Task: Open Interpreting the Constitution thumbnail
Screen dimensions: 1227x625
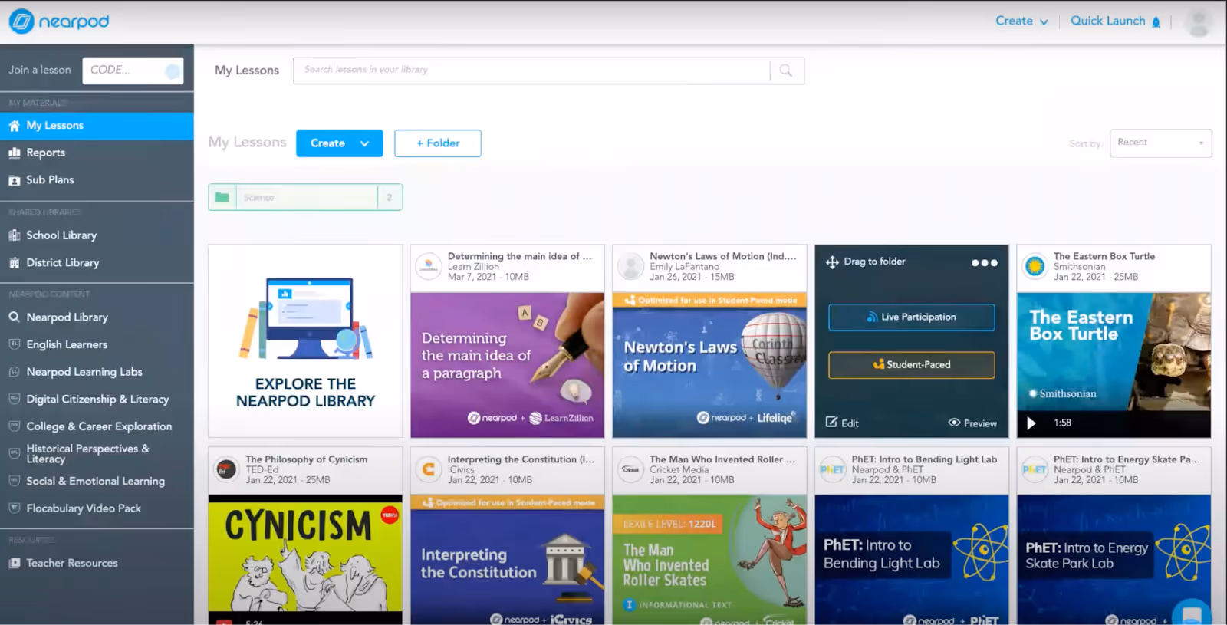Action: 508,560
